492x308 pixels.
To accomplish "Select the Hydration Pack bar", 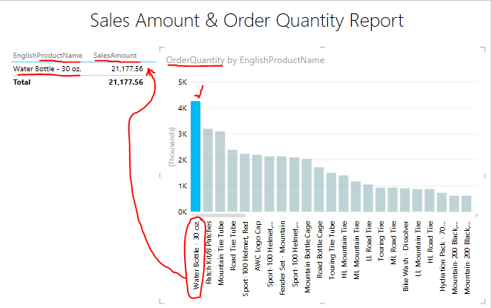I will (442, 202).
